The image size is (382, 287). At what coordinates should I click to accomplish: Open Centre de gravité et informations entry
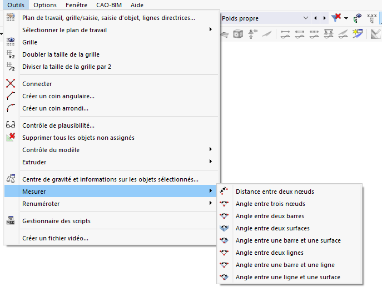pyautogui.click(x=110, y=179)
